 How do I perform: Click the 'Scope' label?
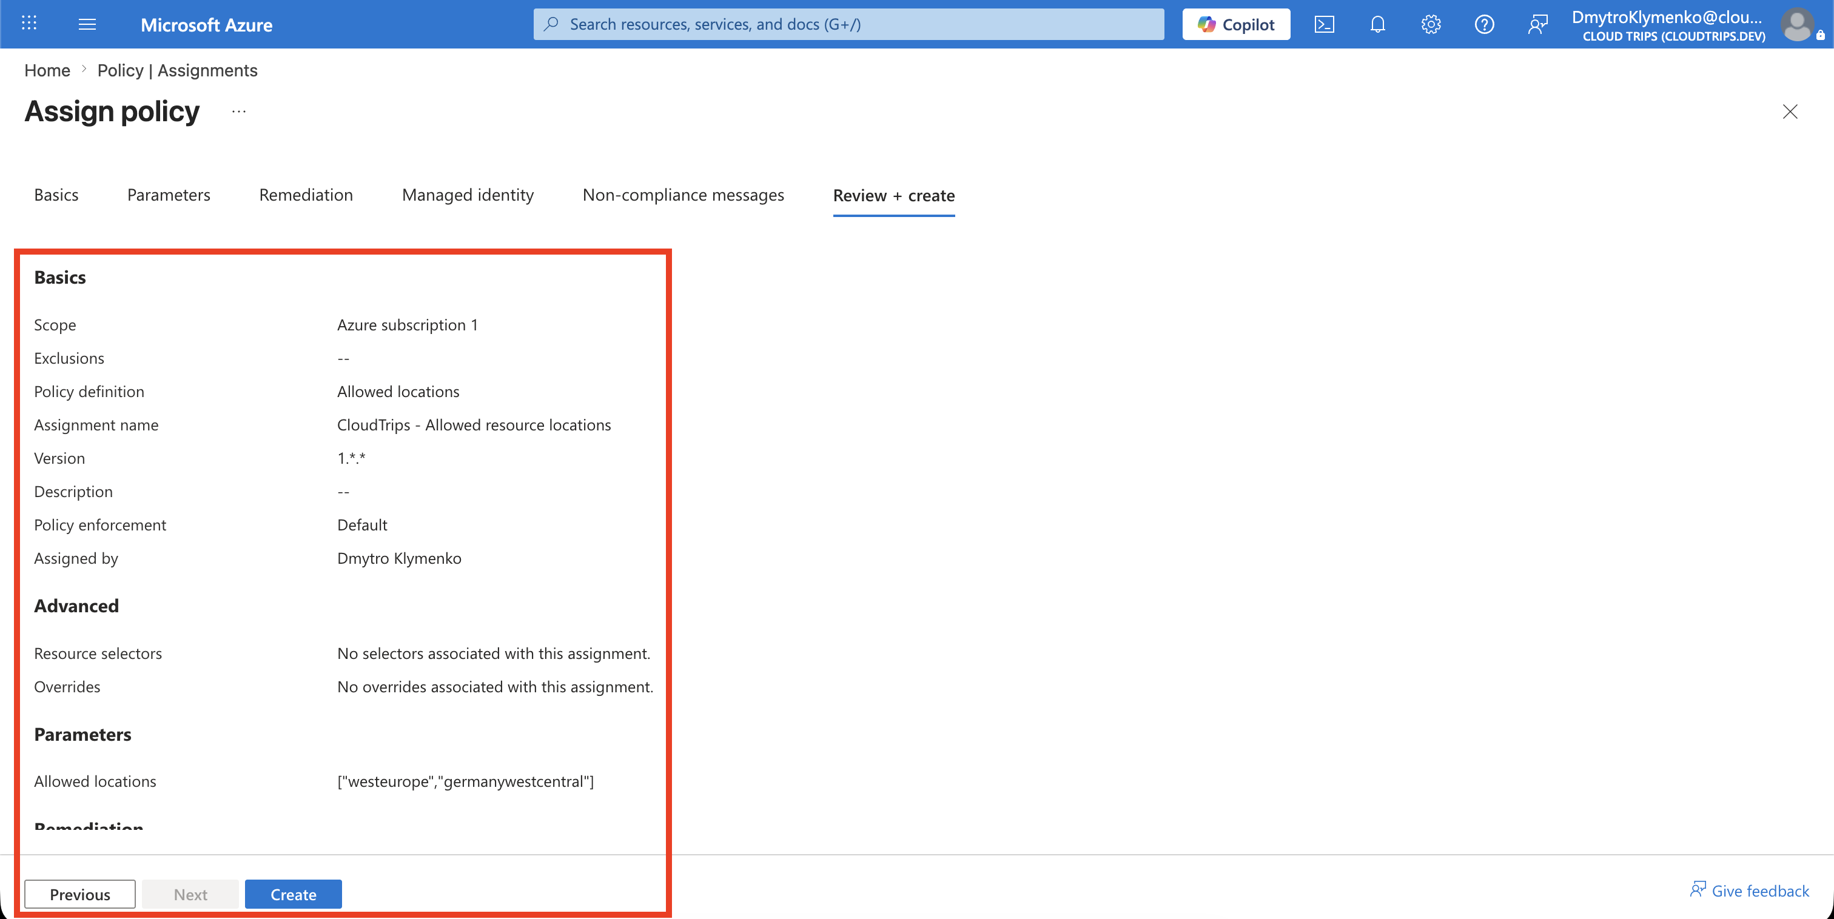[x=55, y=326]
